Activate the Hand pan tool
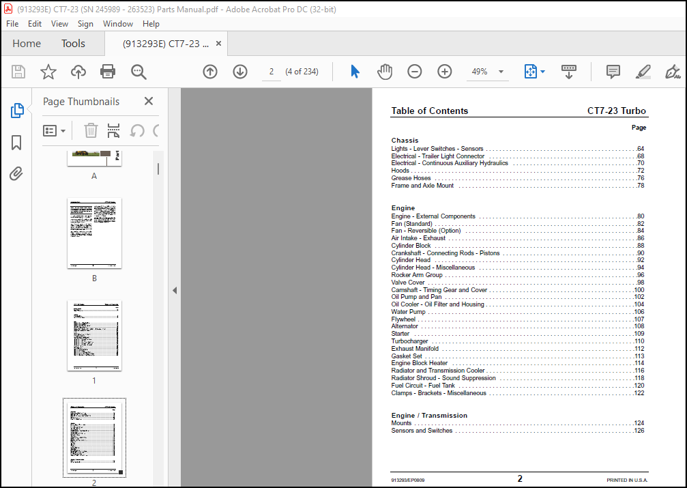Screen dimensions: 687x488 (x=385, y=72)
